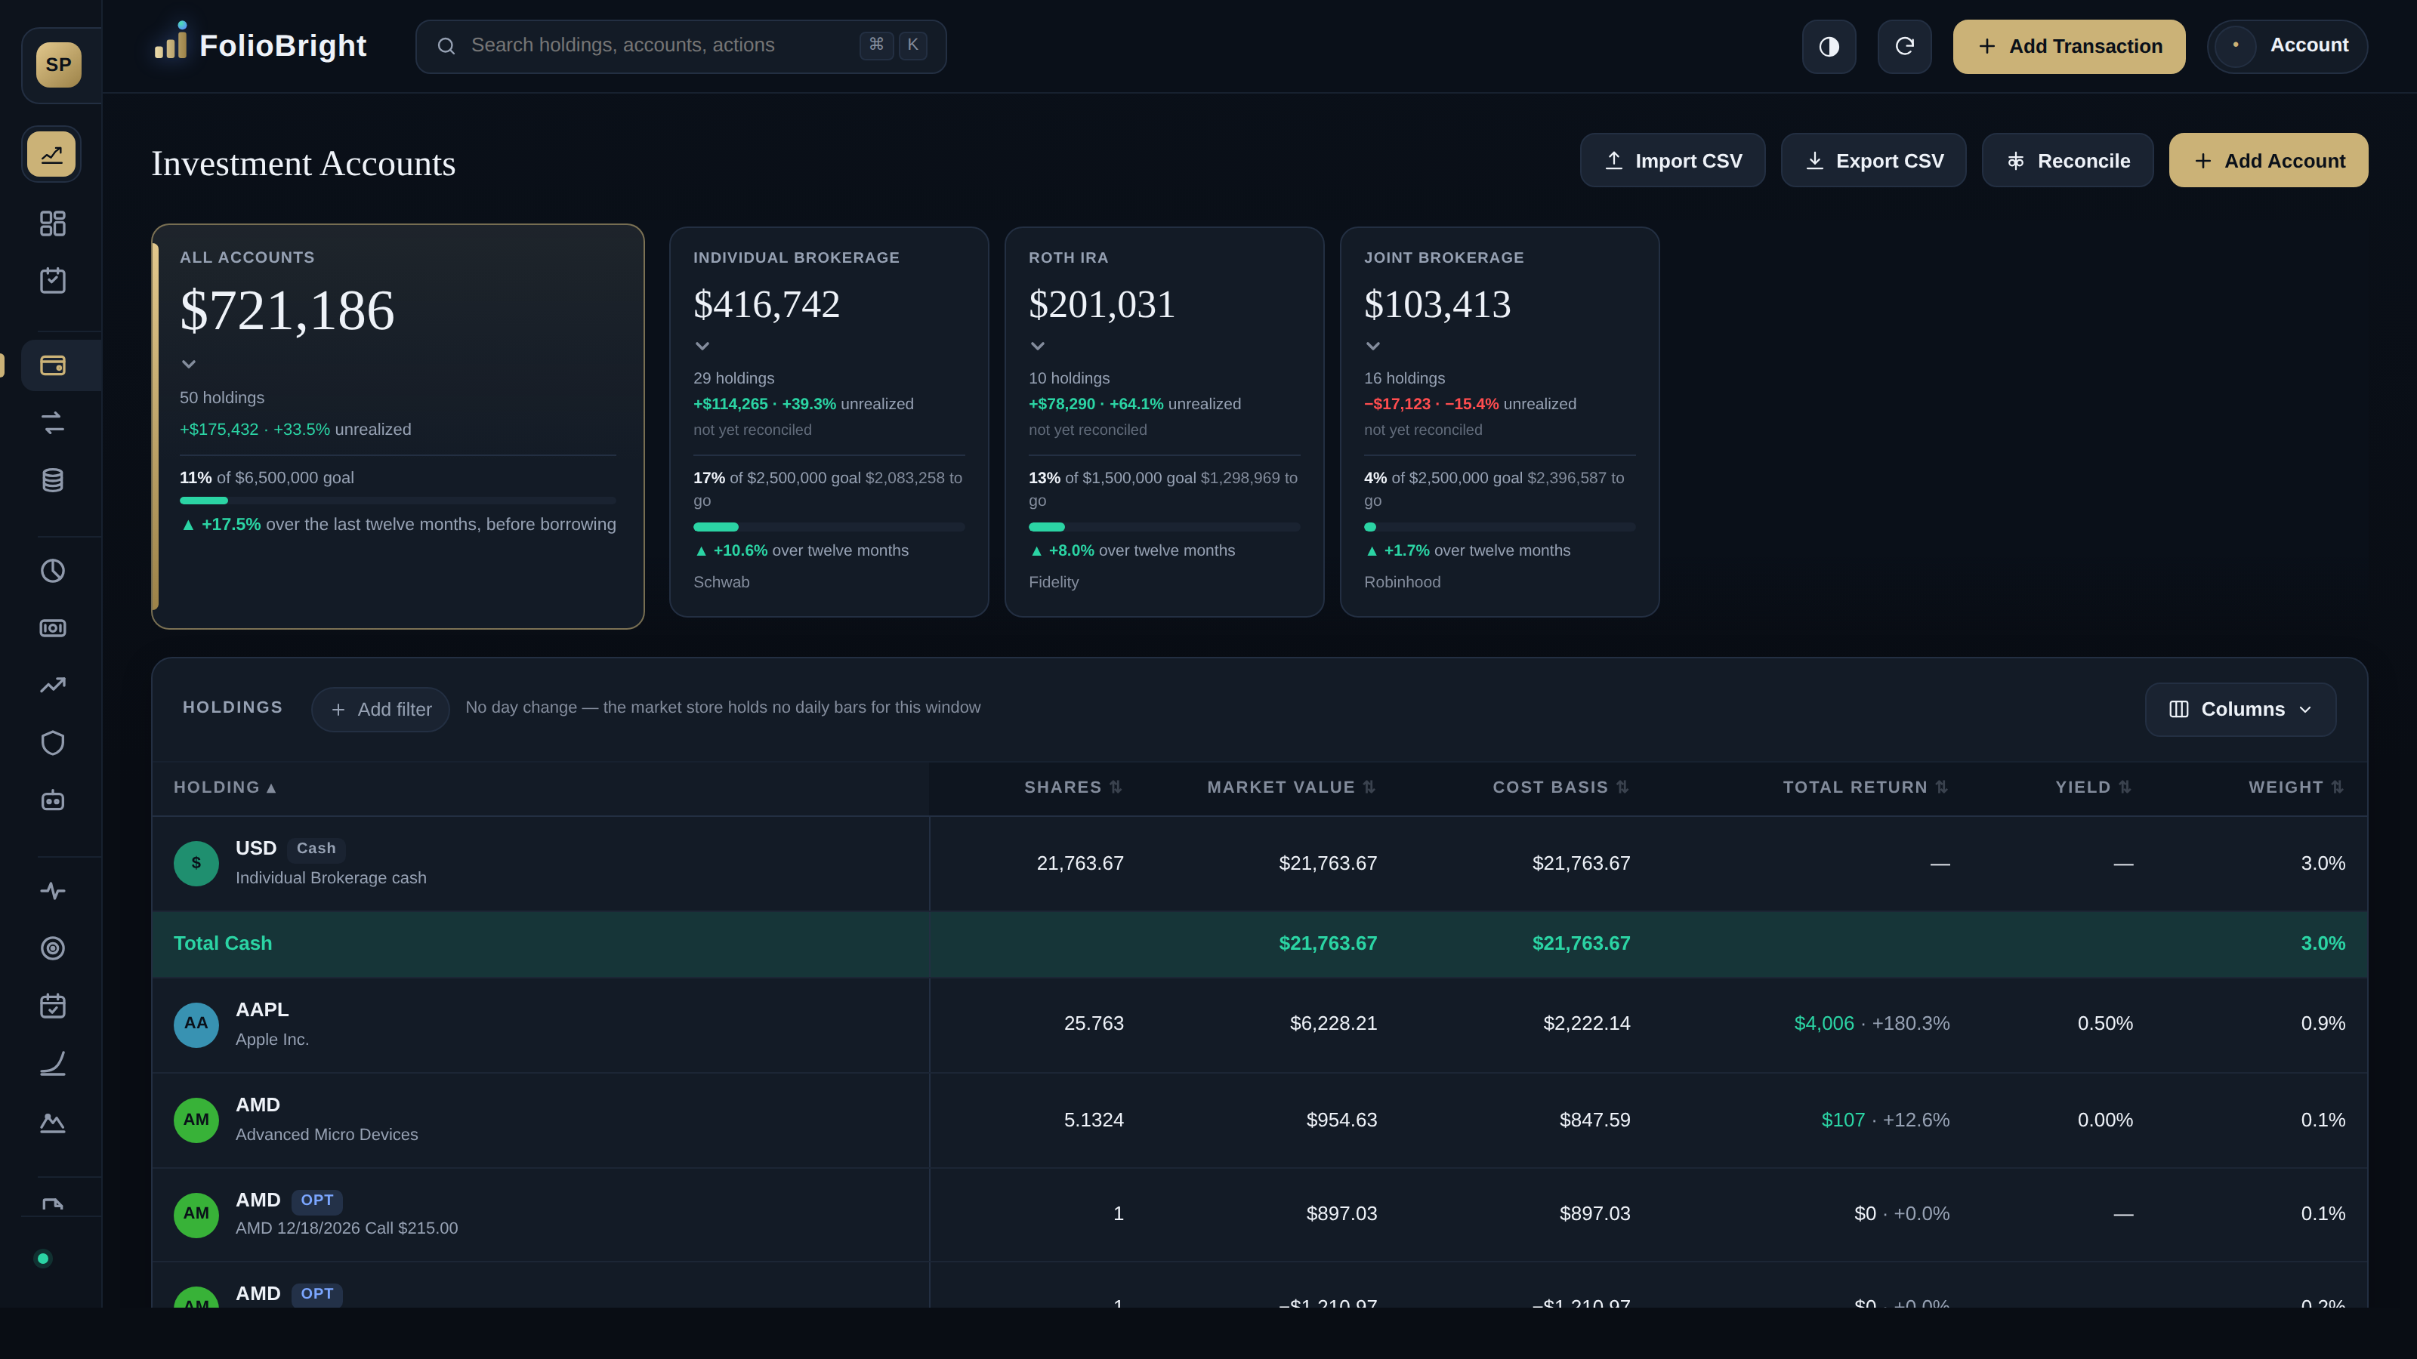Click Add Transaction button

2069,46
